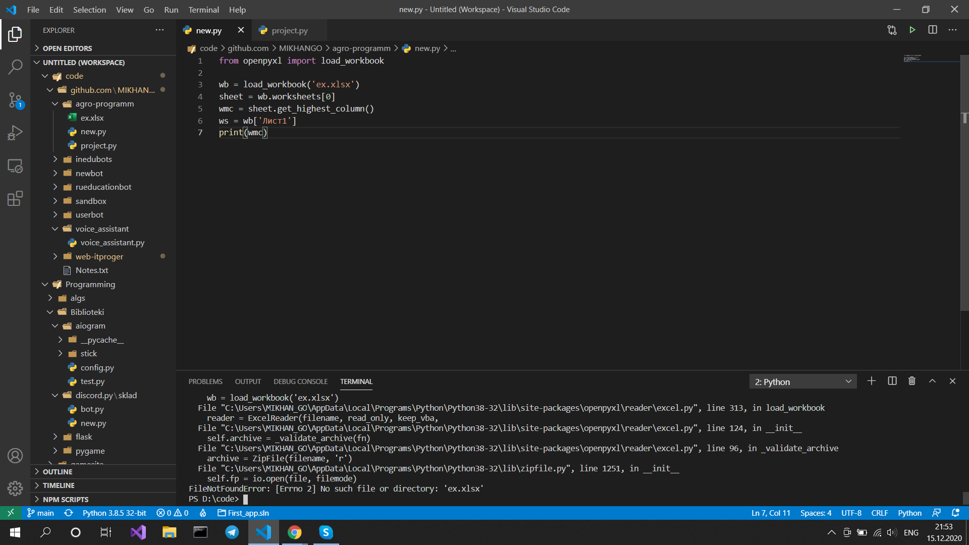Open Windows Start menu
Screen dimensions: 969x545
[15, 532]
